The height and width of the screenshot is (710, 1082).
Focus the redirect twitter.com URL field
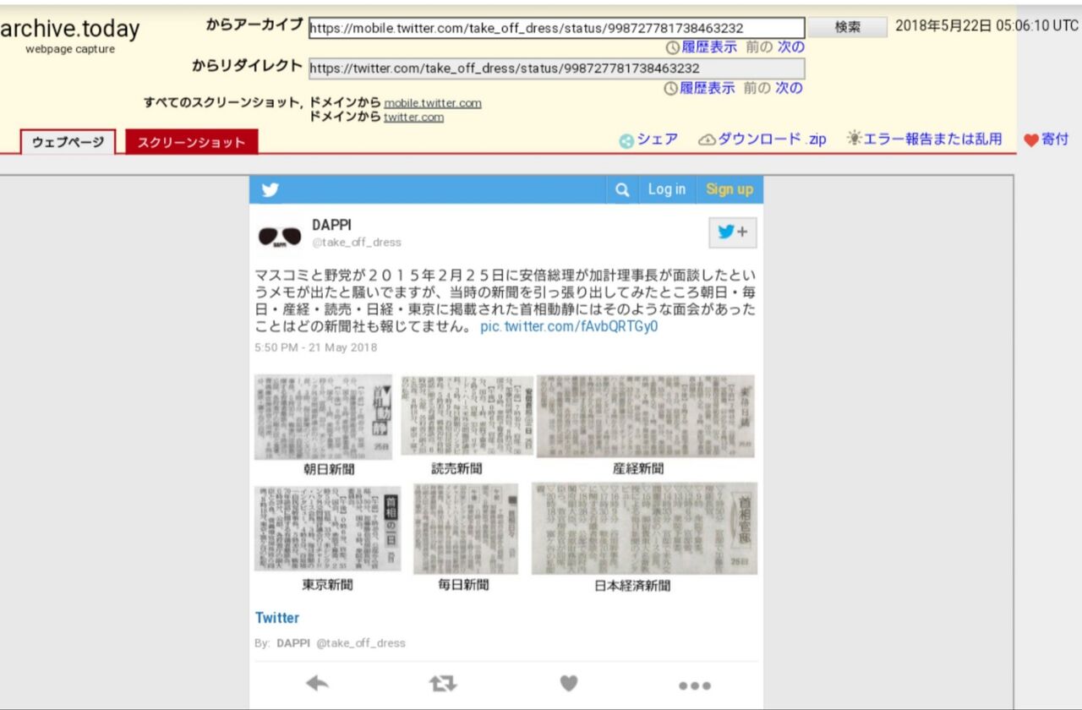(x=556, y=68)
